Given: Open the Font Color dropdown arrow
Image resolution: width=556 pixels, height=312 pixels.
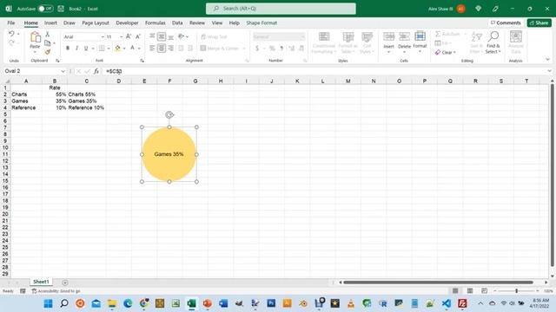Looking at the screenshot, I should tap(139, 49).
